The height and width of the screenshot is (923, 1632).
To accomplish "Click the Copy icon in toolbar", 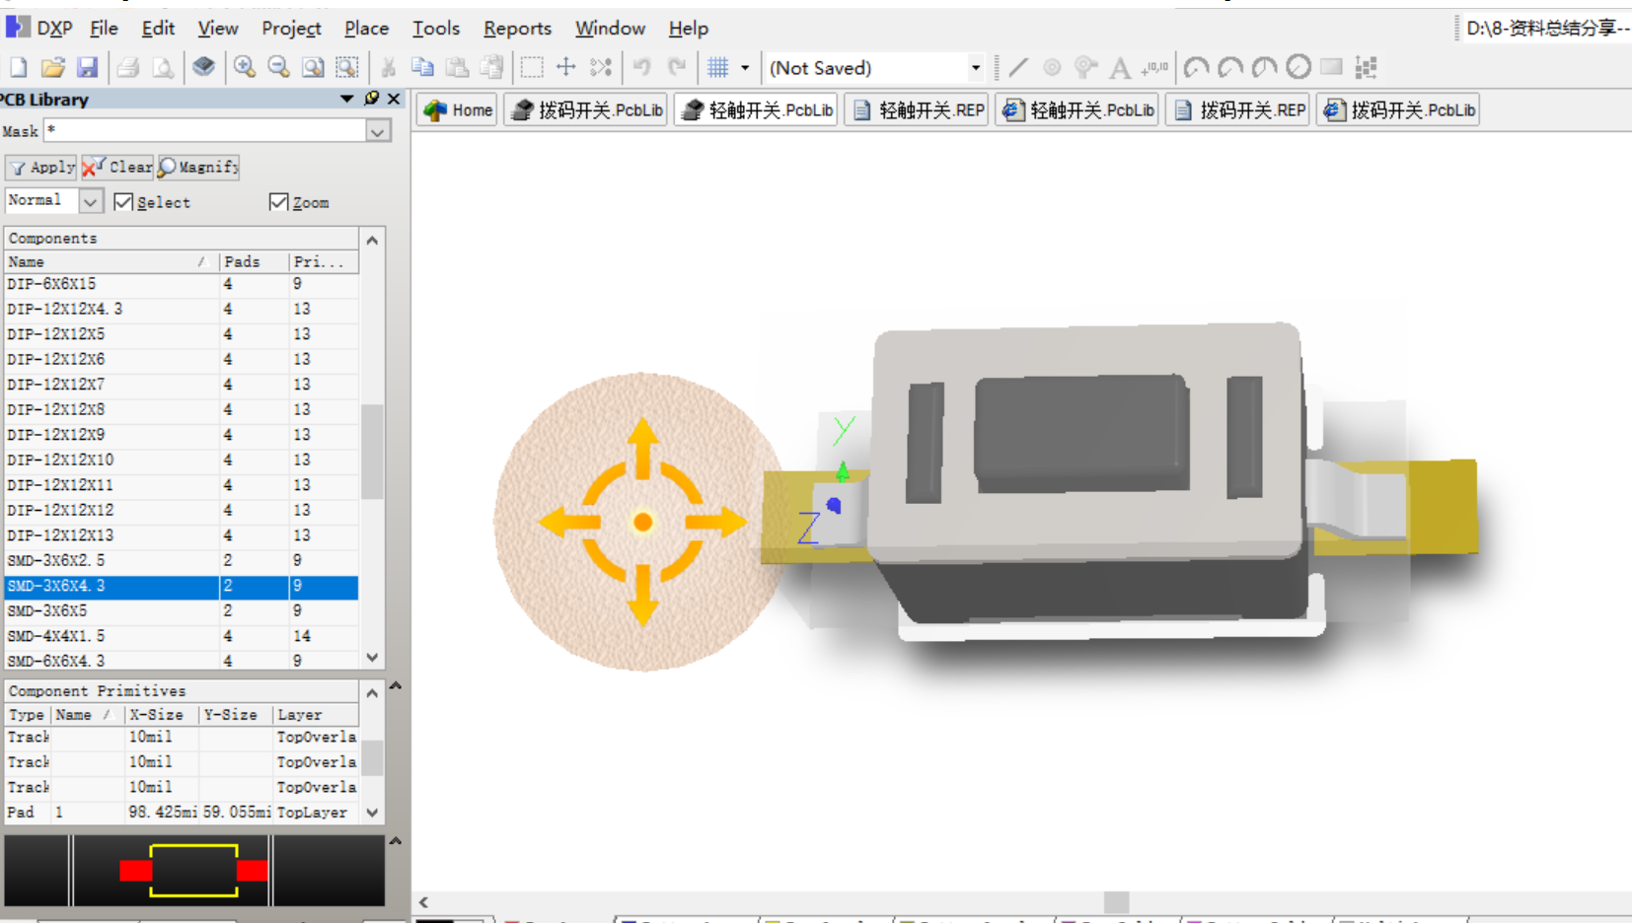I will [422, 67].
